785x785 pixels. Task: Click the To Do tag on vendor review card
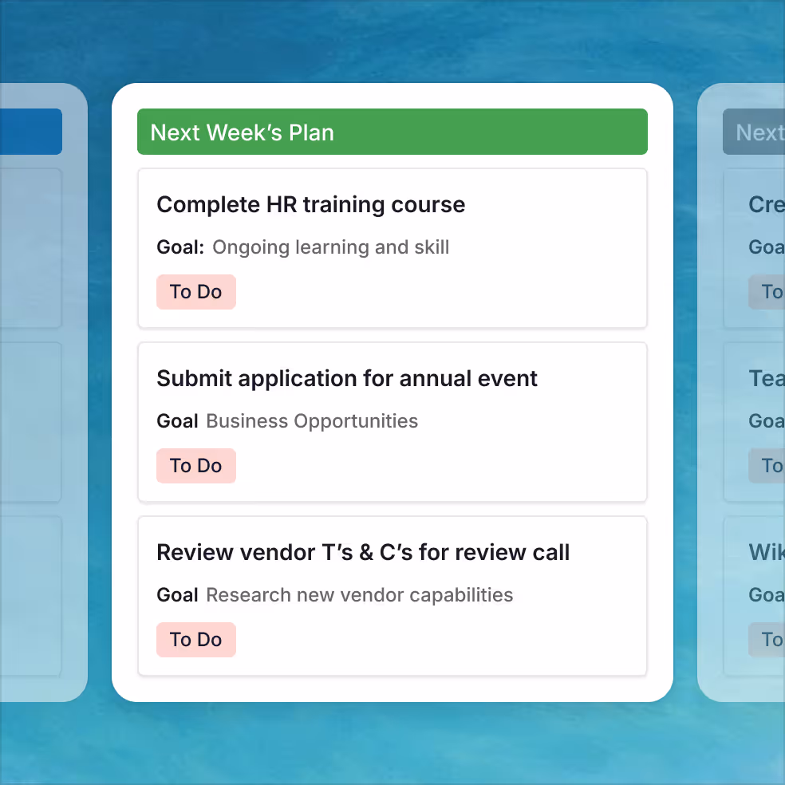196,639
